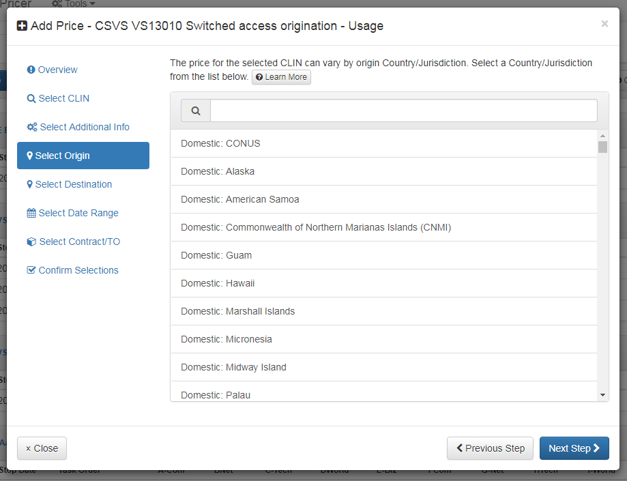Click the Learn More button

[281, 77]
